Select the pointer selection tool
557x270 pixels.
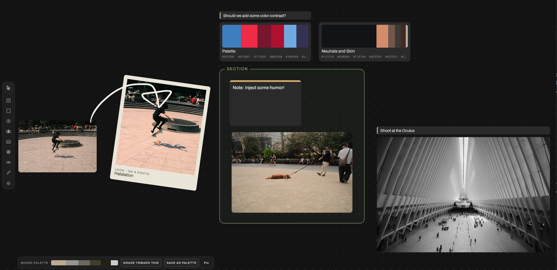tap(9, 88)
